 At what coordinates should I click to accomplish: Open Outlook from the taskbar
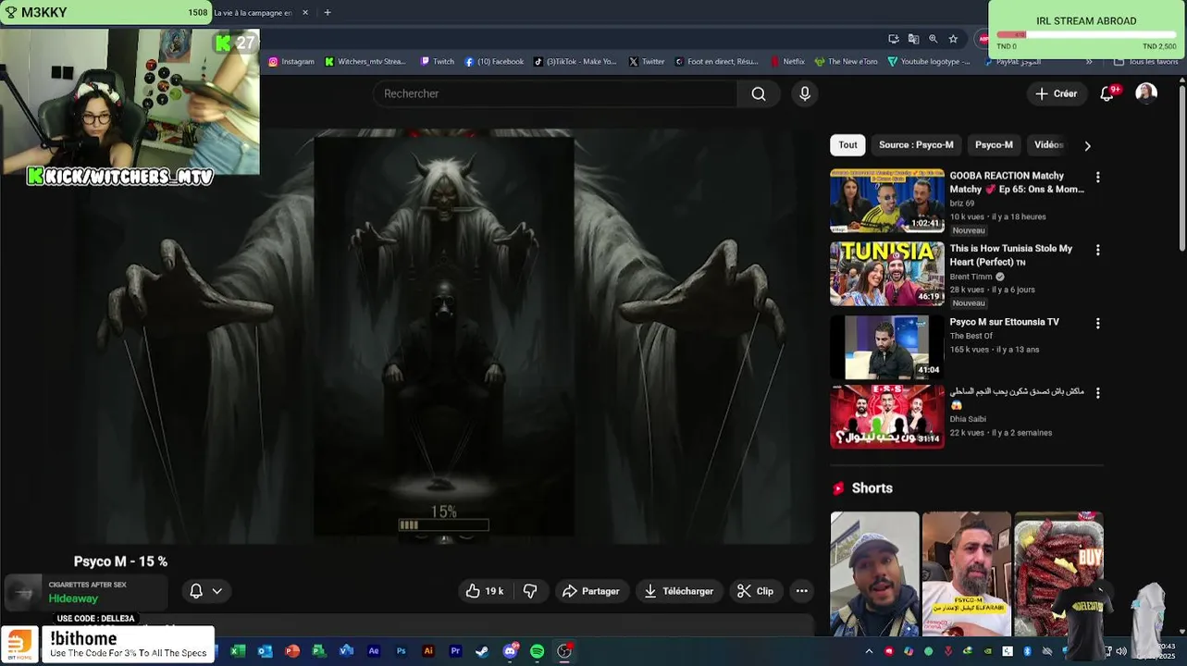(x=266, y=651)
